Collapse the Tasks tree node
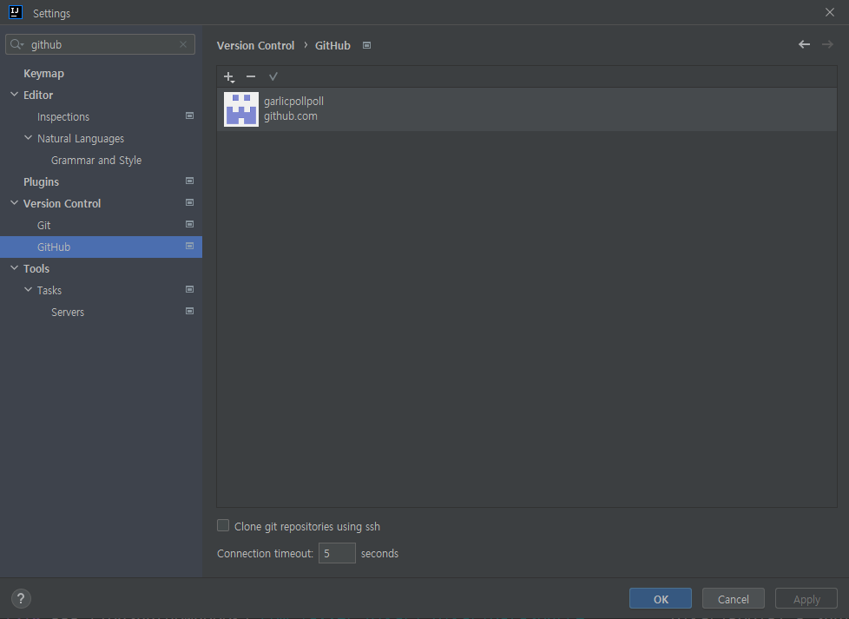This screenshot has height=619, width=849. pos(28,289)
